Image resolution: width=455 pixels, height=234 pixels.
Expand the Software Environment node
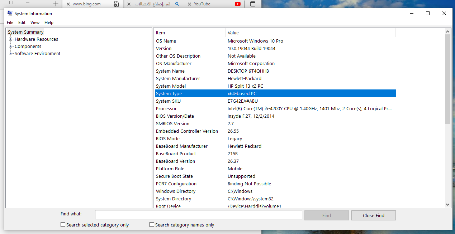pyautogui.click(x=11, y=54)
